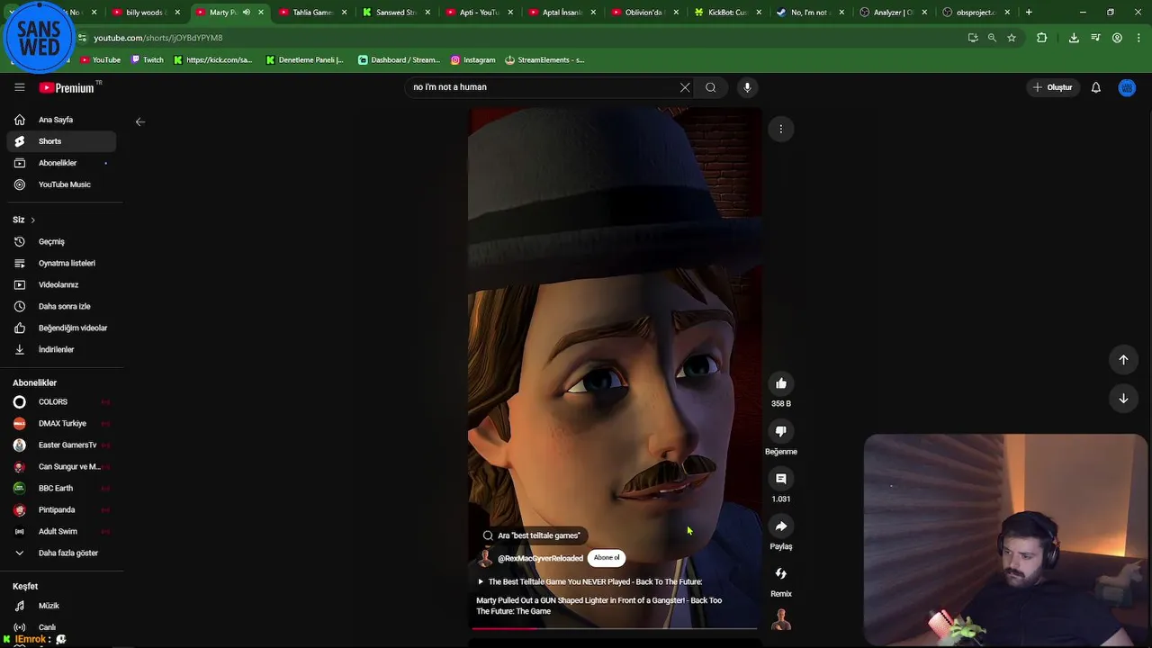1152x648 pixels.
Task: Open Oynatma listeleri
Action: point(61,264)
